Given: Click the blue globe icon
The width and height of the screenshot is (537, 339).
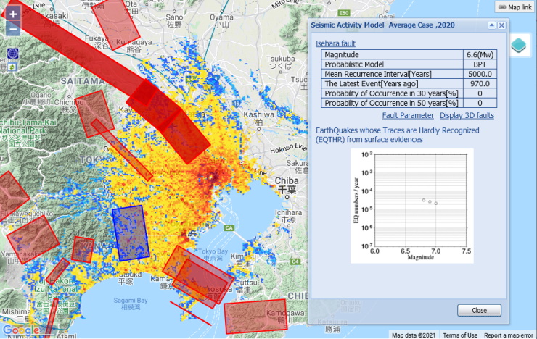Looking at the screenshot, I should 13,54.
